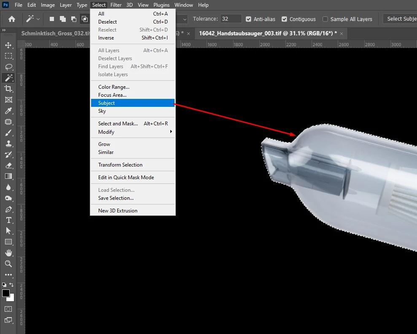
Task: Click the Home button in options bar
Action: pyautogui.click(x=12, y=19)
